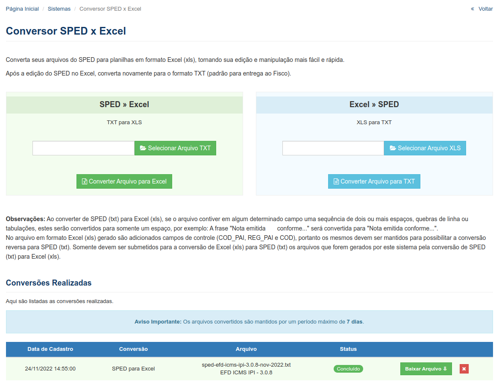Click the date 24/11/2022 14:55:00 cell
The width and height of the screenshot is (499, 391).
click(x=50, y=369)
